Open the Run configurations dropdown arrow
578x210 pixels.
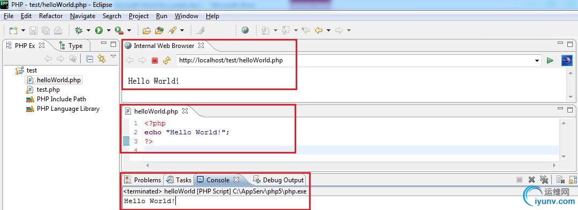coord(109,30)
